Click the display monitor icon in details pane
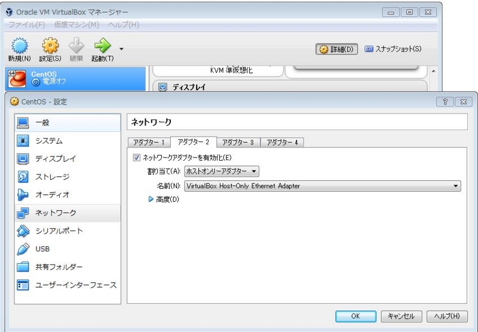This screenshot has width=478, height=332. pyautogui.click(x=163, y=87)
